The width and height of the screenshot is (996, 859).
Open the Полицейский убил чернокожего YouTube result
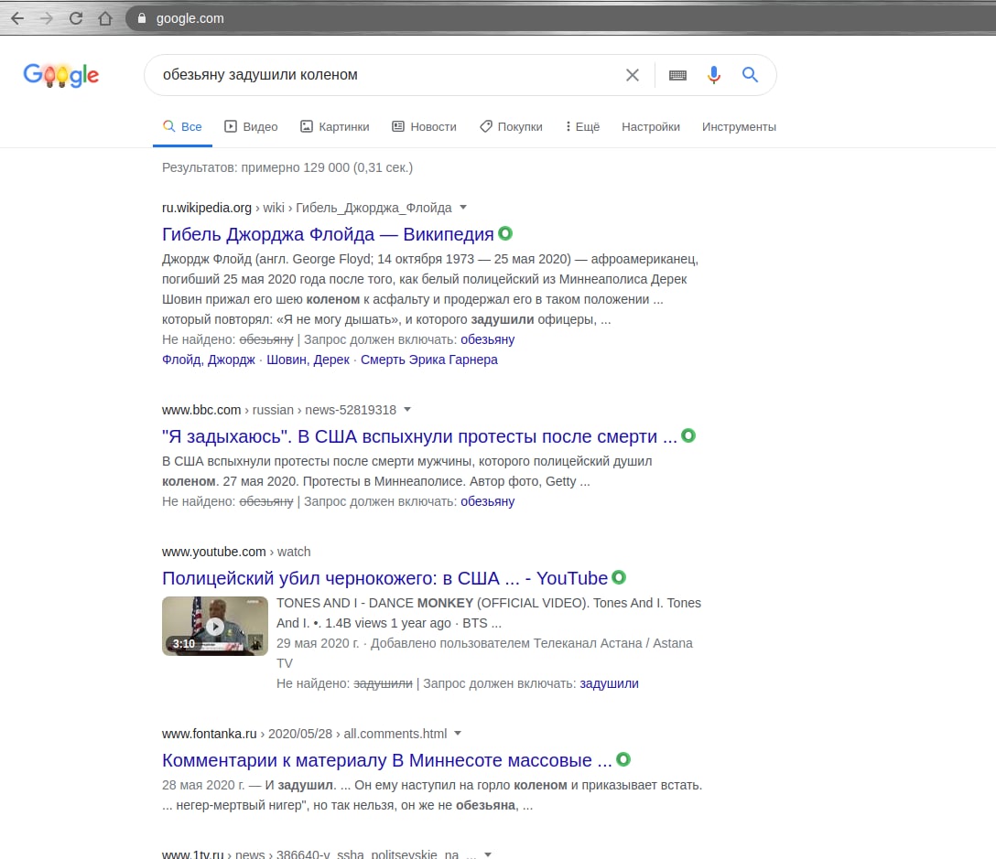[384, 578]
